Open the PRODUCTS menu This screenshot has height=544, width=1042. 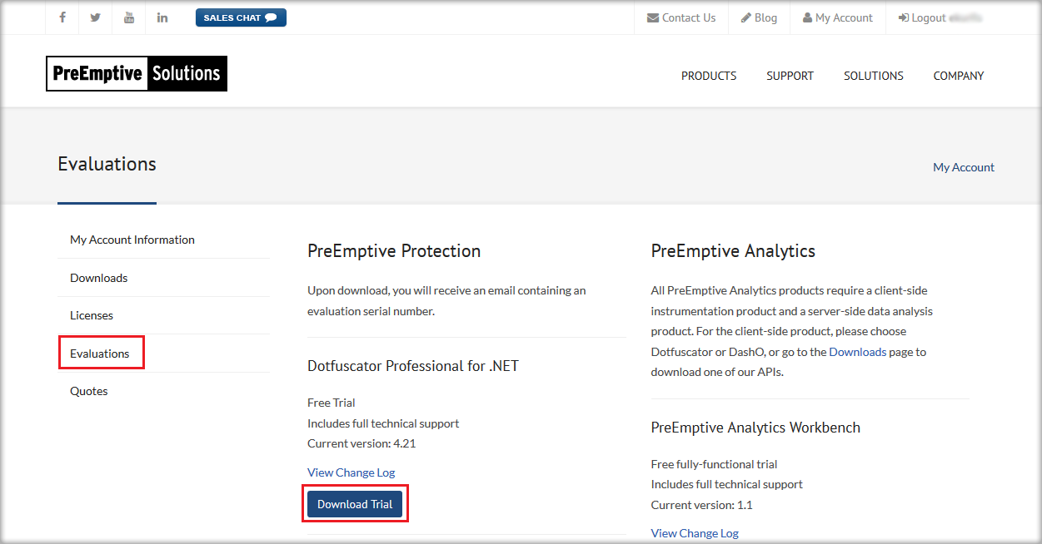pos(709,76)
